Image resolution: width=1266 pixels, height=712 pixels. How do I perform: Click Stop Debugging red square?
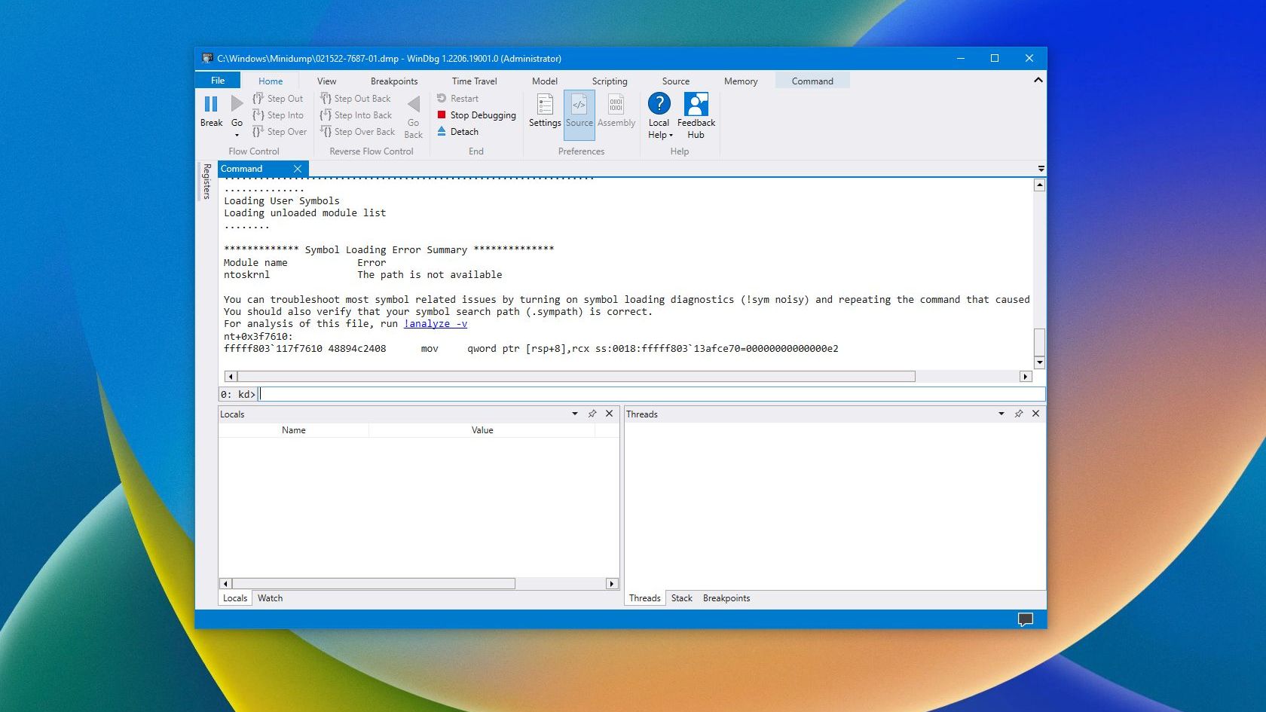[442, 115]
